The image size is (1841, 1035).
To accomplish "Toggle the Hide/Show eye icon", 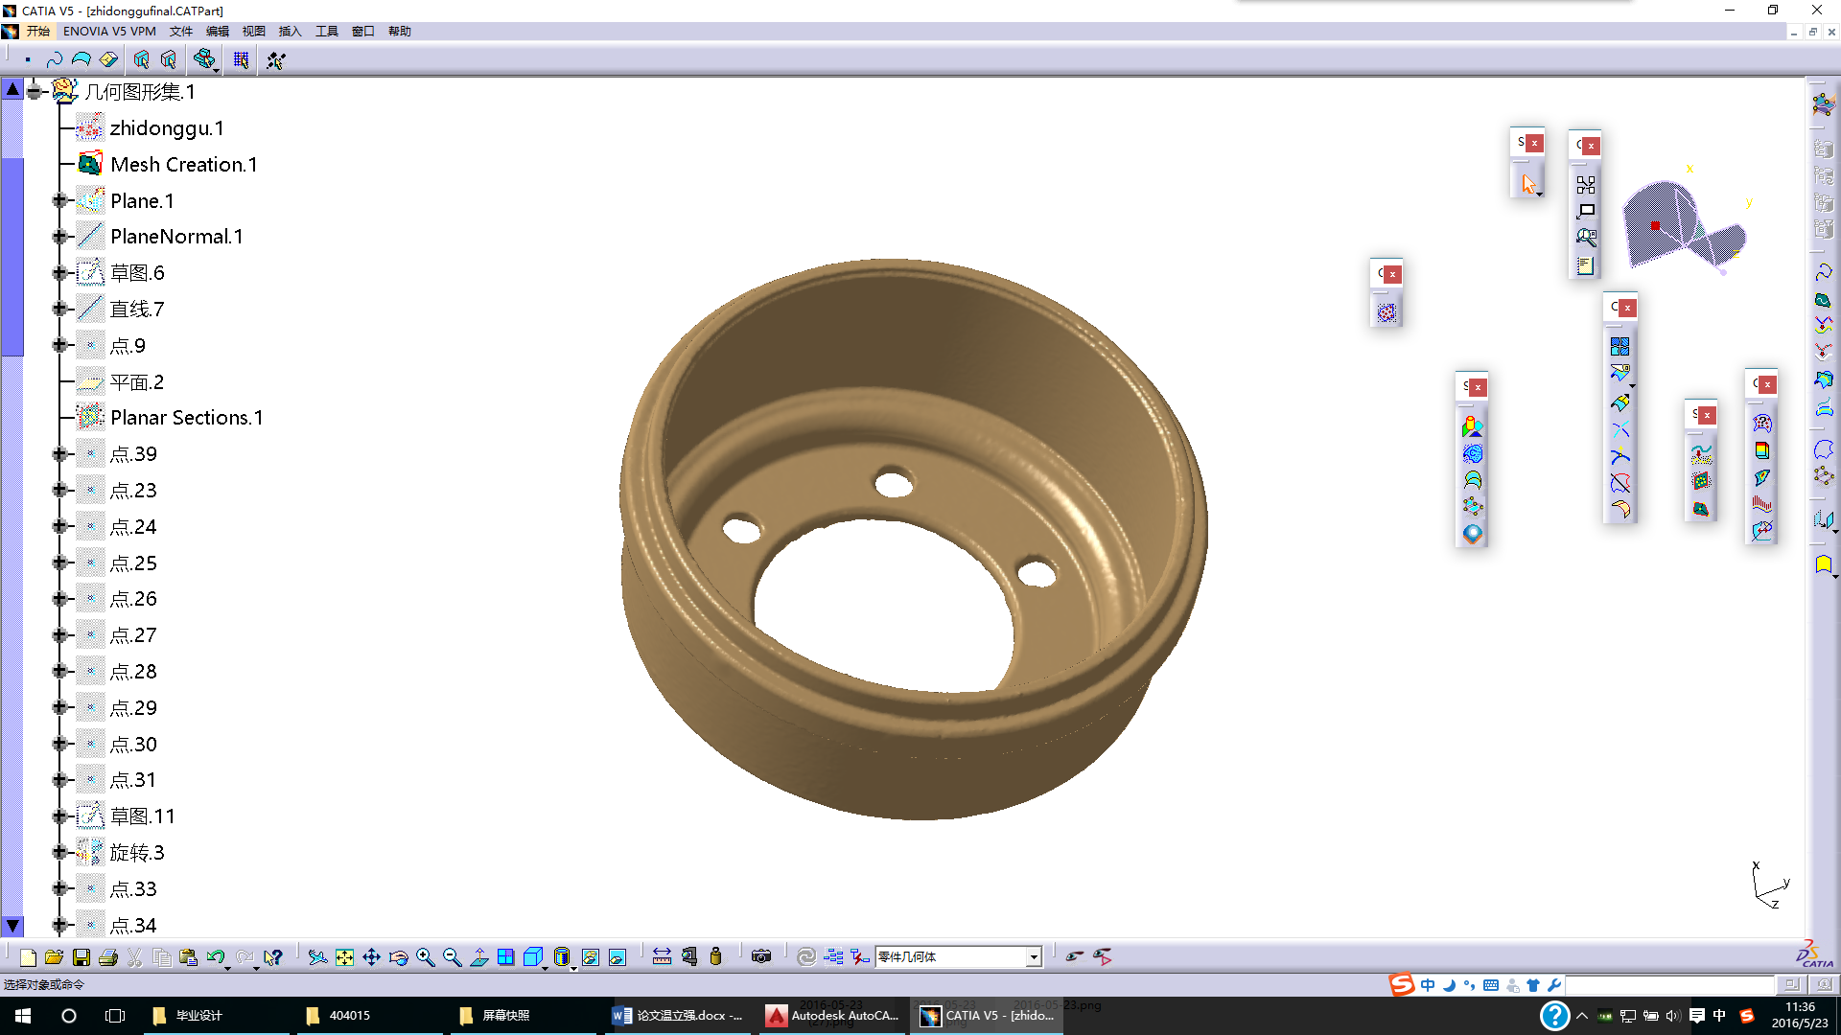I will pos(1075,956).
